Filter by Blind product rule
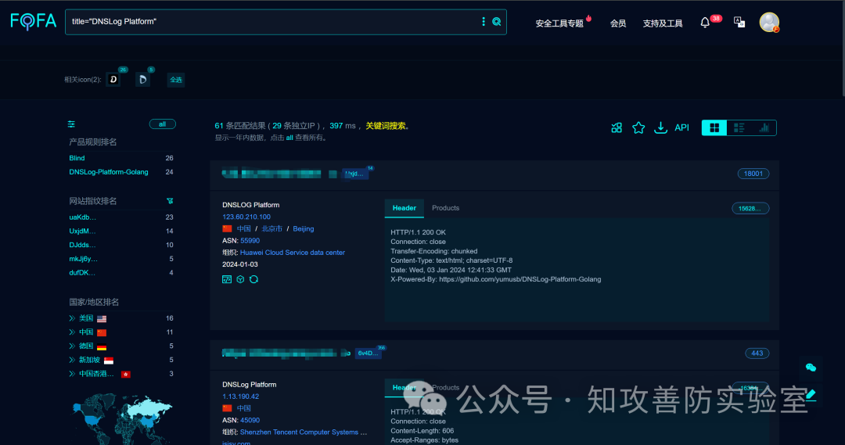This screenshot has width=845, height=445. pyautogui.click(x=77, y=159)
